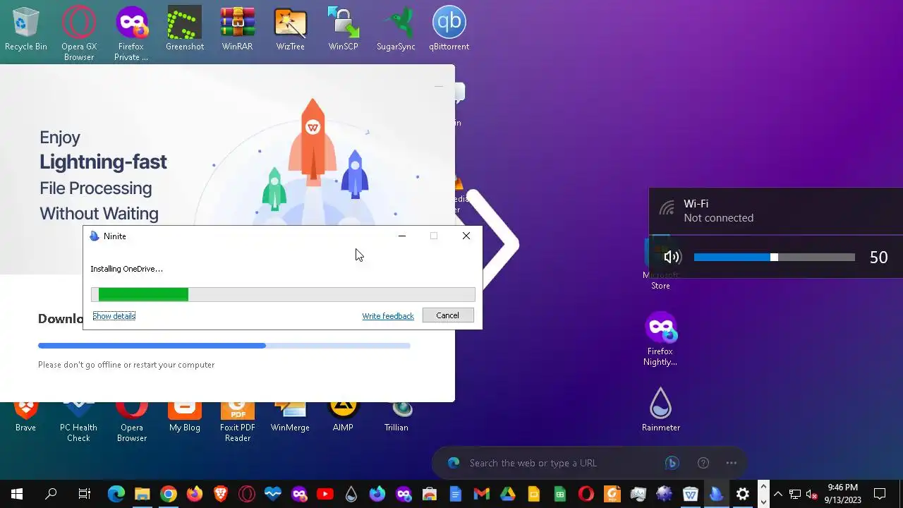Switch to Google Chrome in the taskbar

pos(168,494)
